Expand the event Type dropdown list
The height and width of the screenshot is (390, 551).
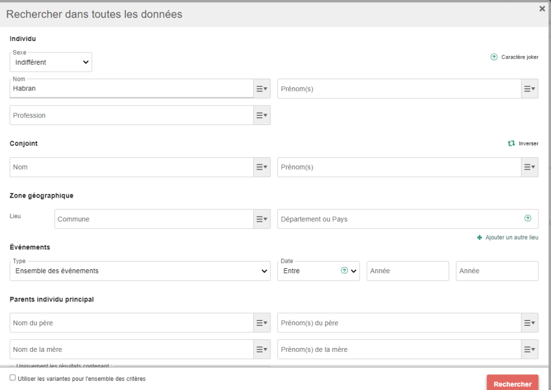tap(140, 271)
